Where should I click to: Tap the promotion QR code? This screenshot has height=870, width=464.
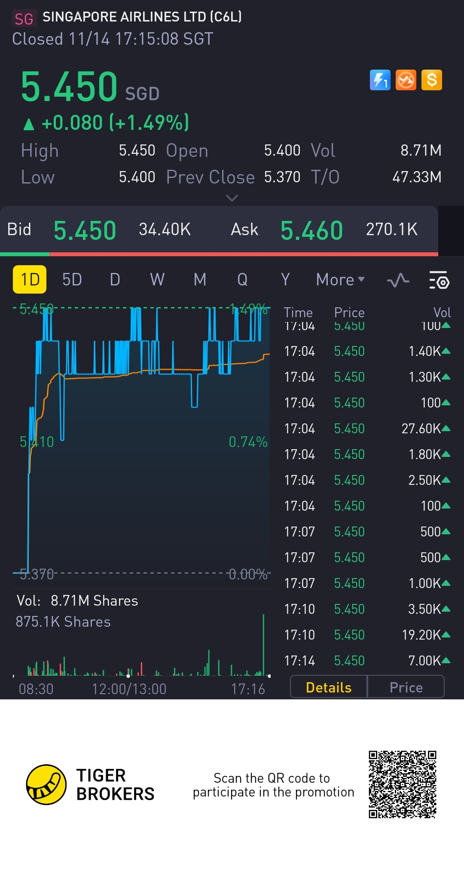[403, 784]
